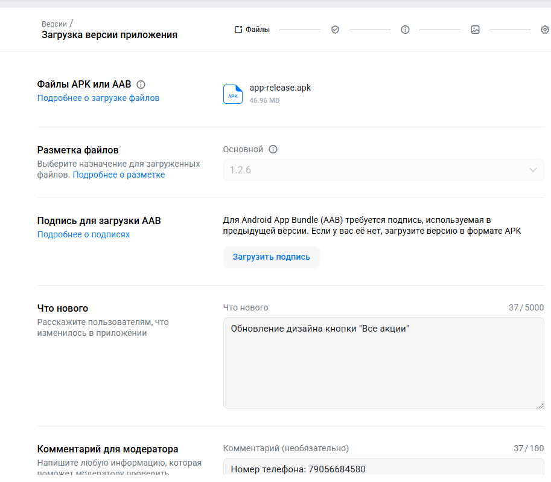
Task: Click the settings gear step icon
Action: [544, 28]
